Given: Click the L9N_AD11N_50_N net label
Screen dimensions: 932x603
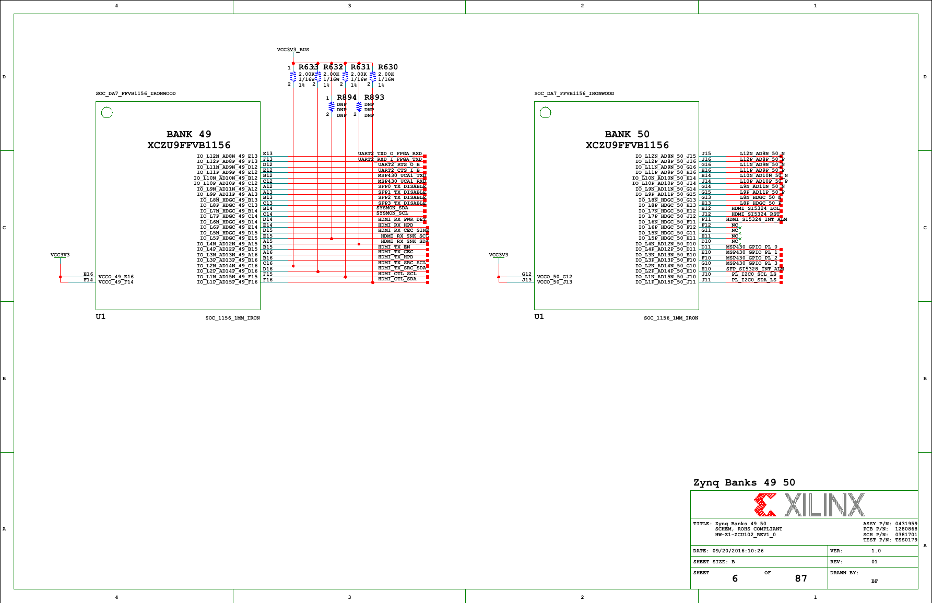Looking at the screenshot, I should [762, 186].
